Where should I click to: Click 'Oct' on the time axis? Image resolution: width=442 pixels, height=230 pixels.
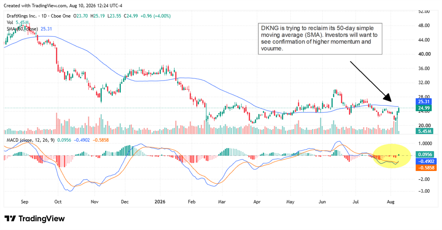click(x=58, y=202)
